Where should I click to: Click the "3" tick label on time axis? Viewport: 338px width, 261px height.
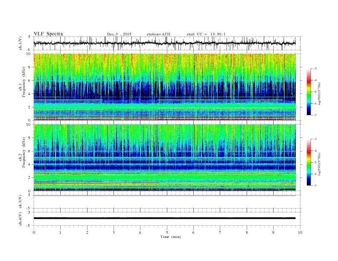click(x=114, y=232)
